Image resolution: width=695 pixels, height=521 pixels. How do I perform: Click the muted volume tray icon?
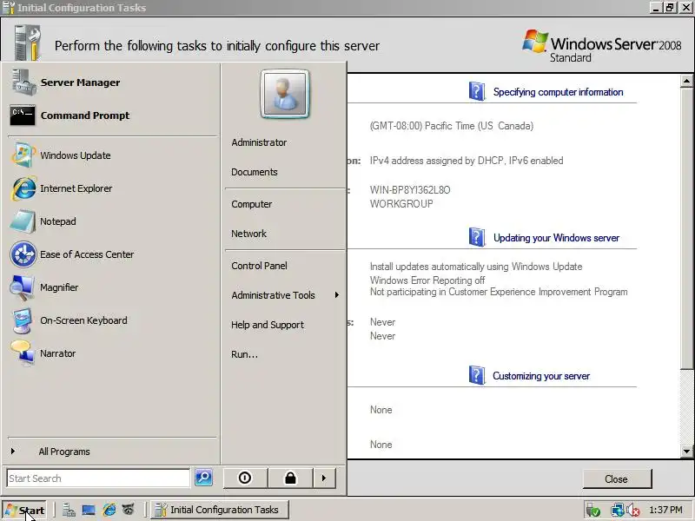[632, 511]
